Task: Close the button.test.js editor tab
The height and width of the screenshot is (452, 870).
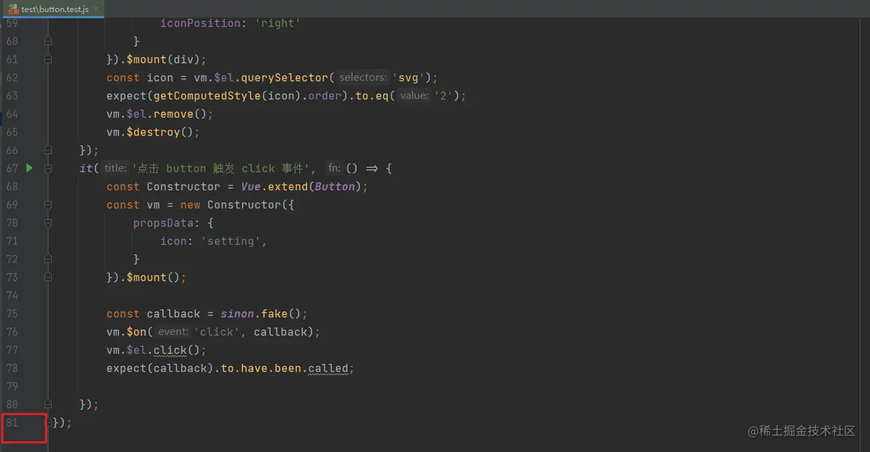Action: pos(96,9)
